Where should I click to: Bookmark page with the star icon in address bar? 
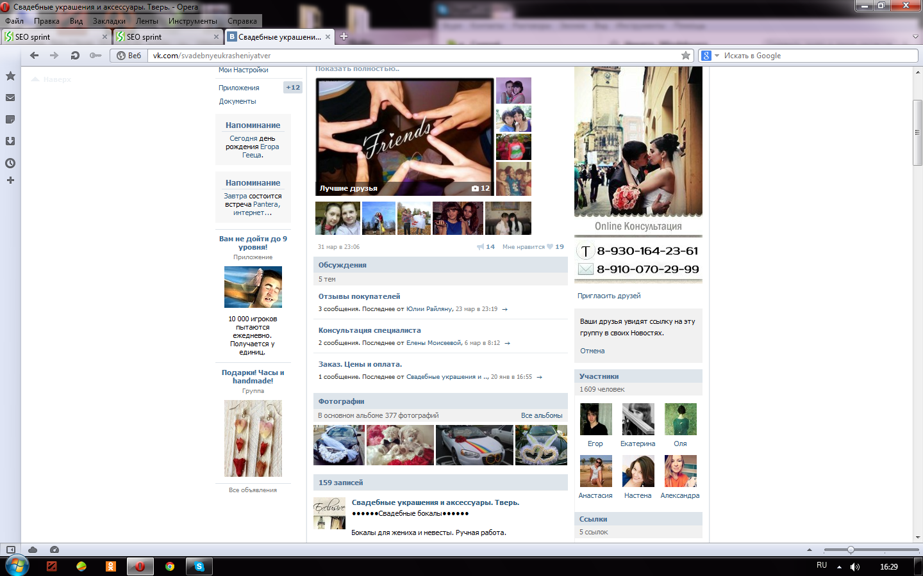tap(686, 56)
